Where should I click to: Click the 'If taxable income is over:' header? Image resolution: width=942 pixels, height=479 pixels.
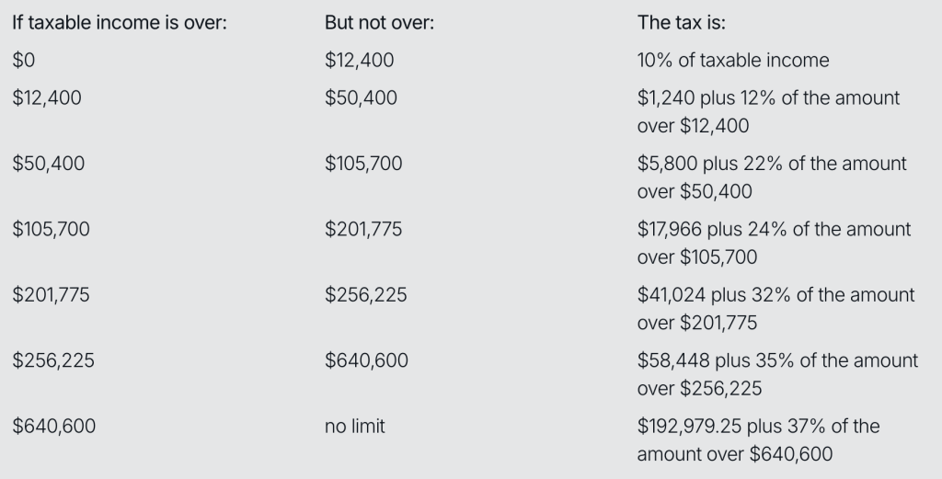120,23
